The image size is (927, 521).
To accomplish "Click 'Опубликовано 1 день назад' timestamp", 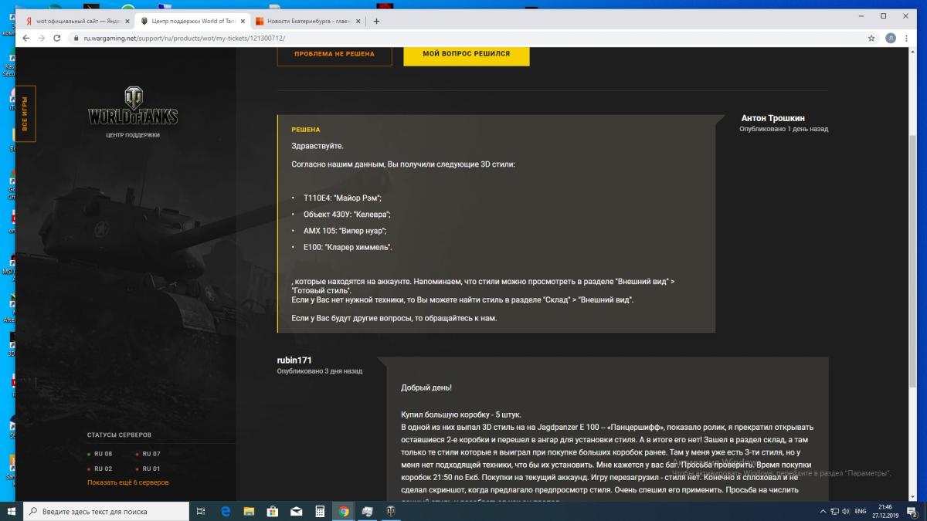I will (x=783, y=129).
